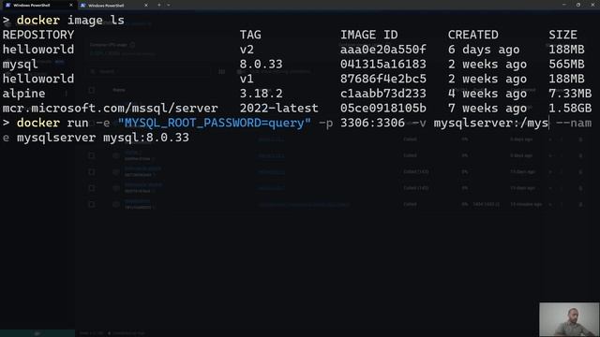600x337 pixels.
Task: Click image ID 87686f4e2bc5
Action: [x=383, y=79]
